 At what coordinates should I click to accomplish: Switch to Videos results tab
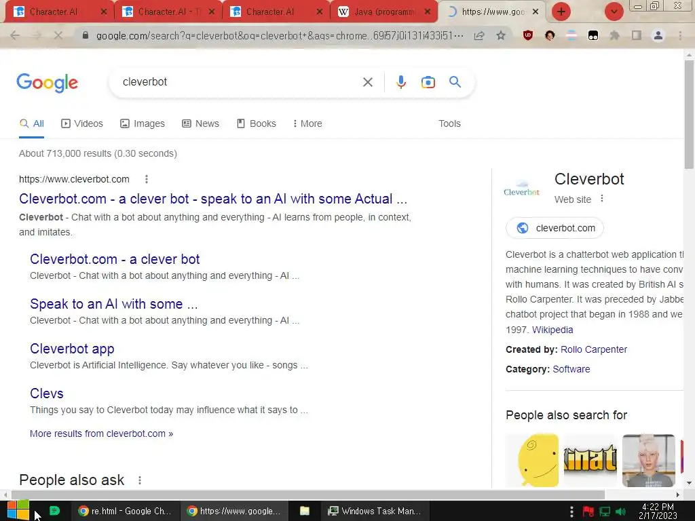coord(82,123)
